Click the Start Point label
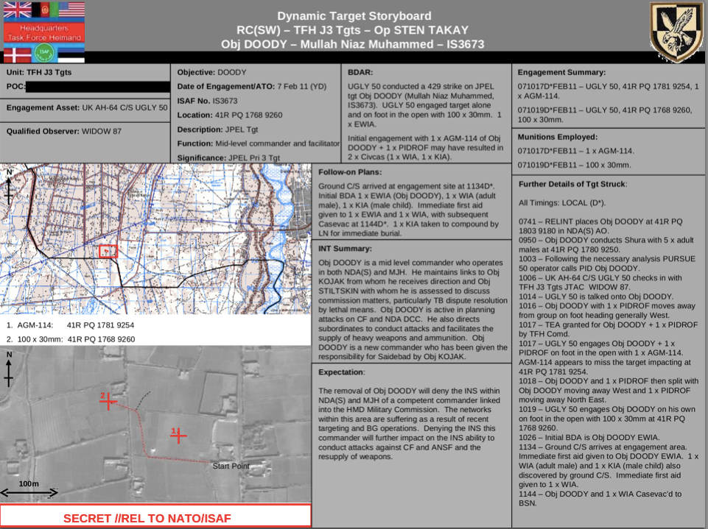 231,466
